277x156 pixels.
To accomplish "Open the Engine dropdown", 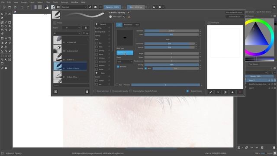I will pyautogui.click(x=71, y=28).
